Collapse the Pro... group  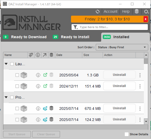coord(6,97)
